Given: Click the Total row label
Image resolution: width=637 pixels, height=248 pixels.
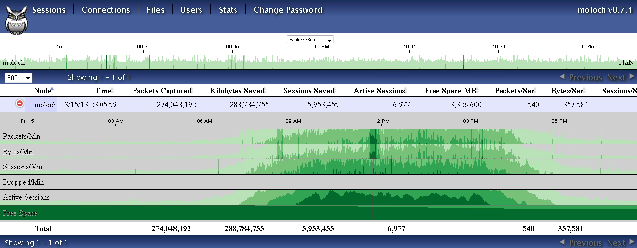Looking at the screenshot, I should (43, 229).
